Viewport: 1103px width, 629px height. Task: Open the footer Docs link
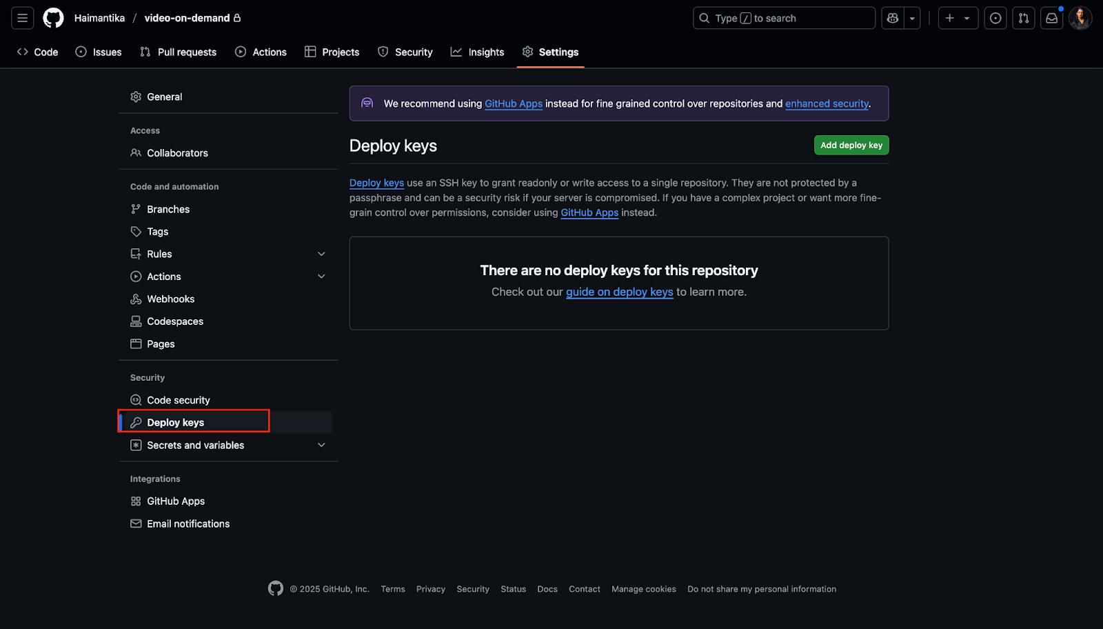pyautogui.click(x=547, y=589)
